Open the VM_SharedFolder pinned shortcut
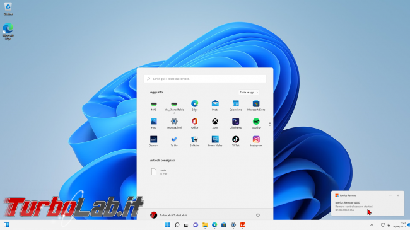The image size is (410, 230). click(x=174, y=106)
